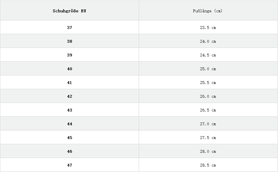
Task: Select the 27.0 cm cell
Action: [x=208, y=124]
